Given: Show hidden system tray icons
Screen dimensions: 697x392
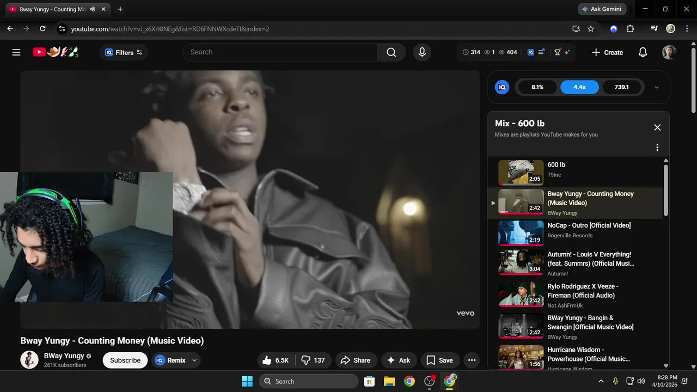Looking at the screenshot, I should 601,381.
